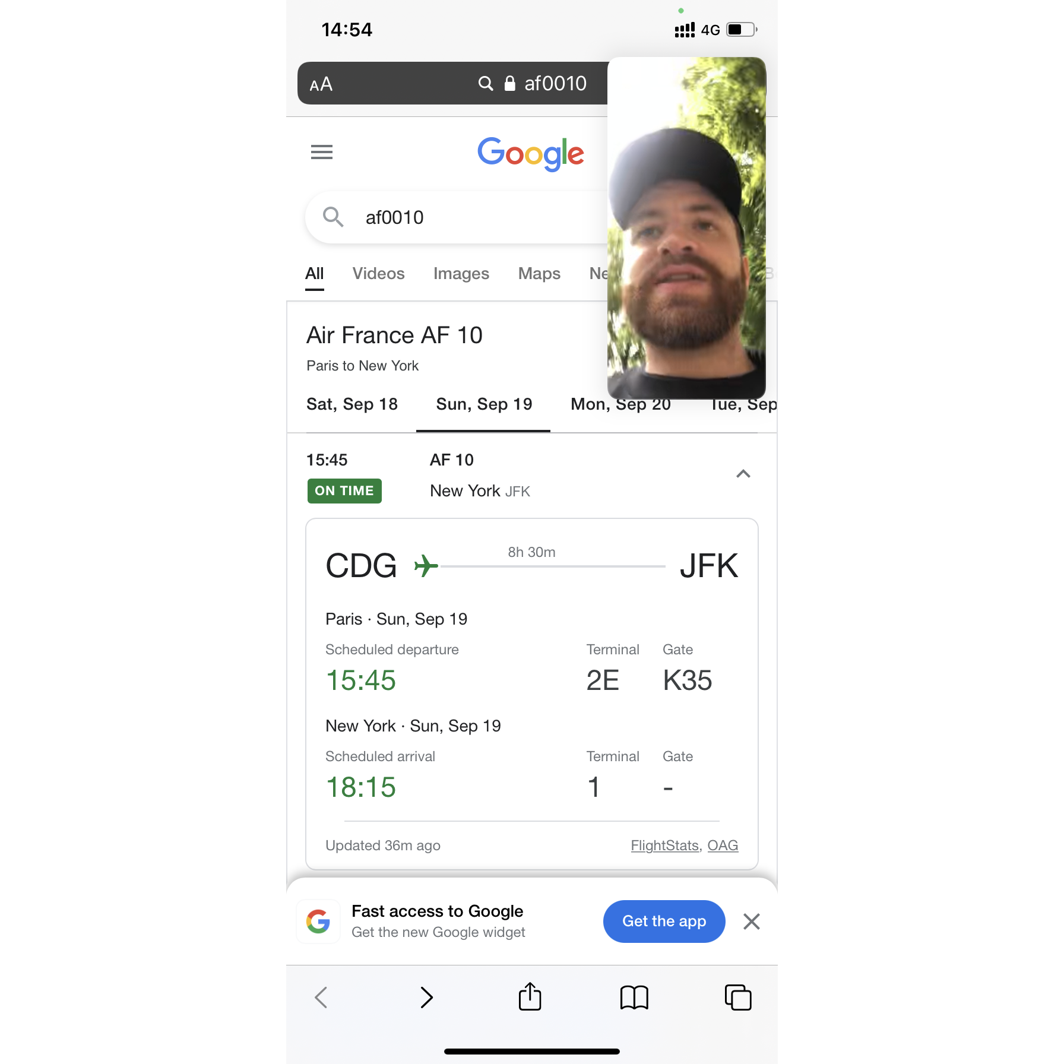Tap the search magnifier in Google box
This screenshot has width=1064, height=1064.
[333, 217]
